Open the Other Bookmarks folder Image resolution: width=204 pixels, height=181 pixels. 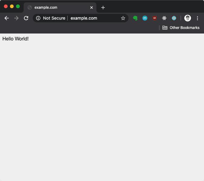tap(181, 27)
